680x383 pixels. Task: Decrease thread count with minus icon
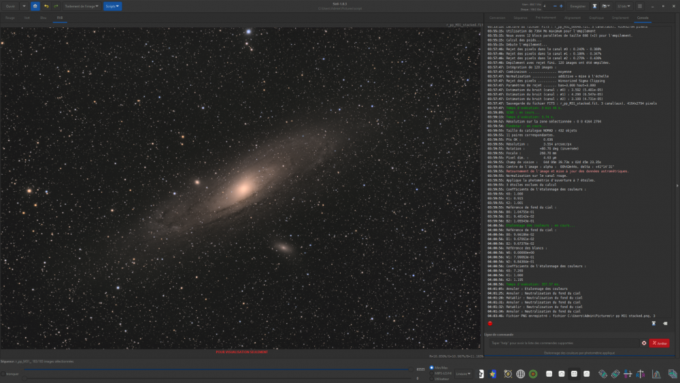555,6
